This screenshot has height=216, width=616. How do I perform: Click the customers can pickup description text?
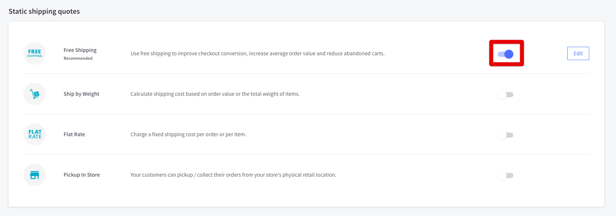tap(233, 175)
